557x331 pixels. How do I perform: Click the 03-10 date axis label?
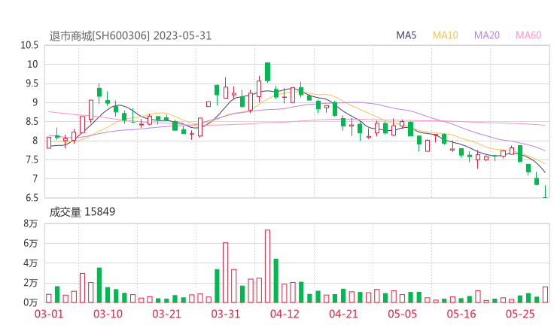(x=108, y=314)
